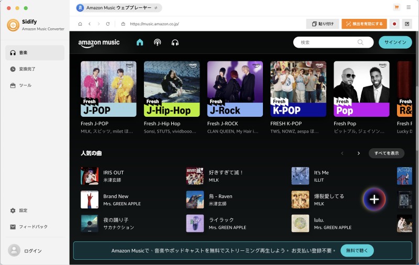The height and width of the screenshot is (265, 419).
Task: Show previous popular songs with left chevron
Action: (x=343, y=153)
